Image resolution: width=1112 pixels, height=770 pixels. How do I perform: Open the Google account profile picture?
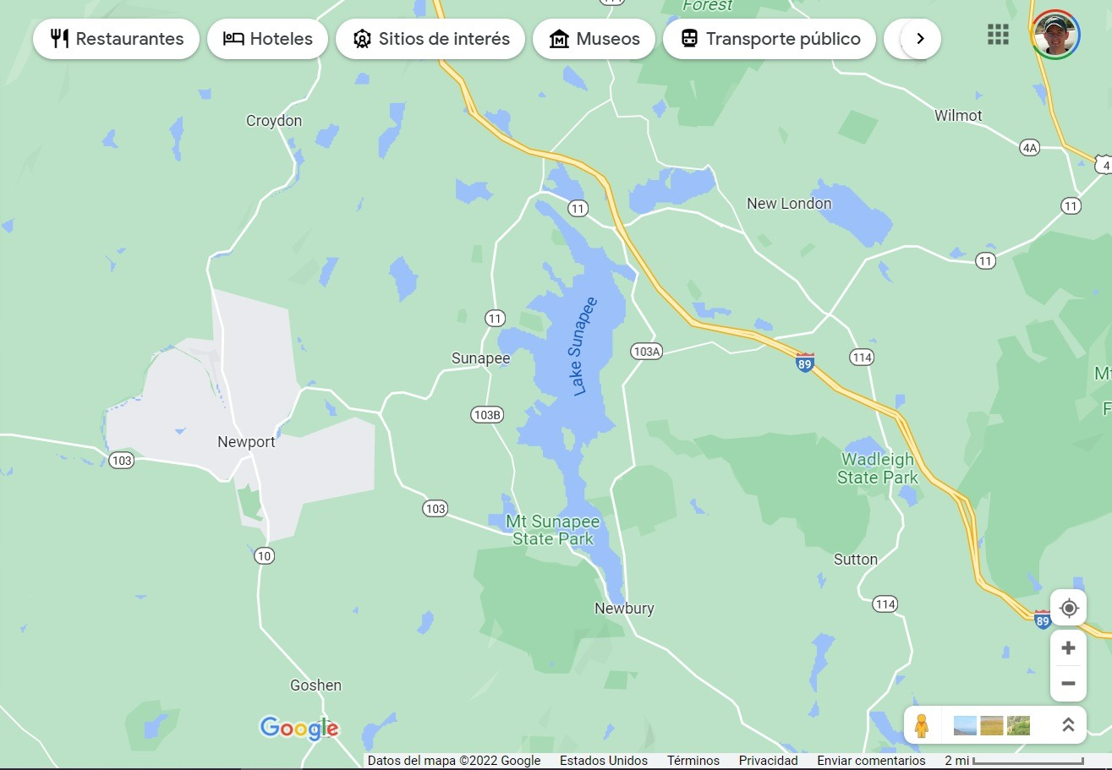pos(1055,35)
